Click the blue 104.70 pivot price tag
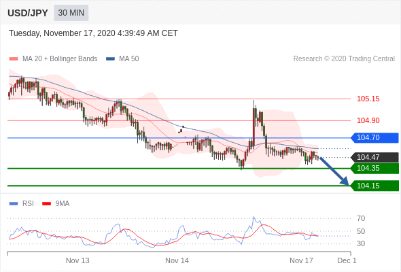Screen dimensions: 401x272 [374, 137]
